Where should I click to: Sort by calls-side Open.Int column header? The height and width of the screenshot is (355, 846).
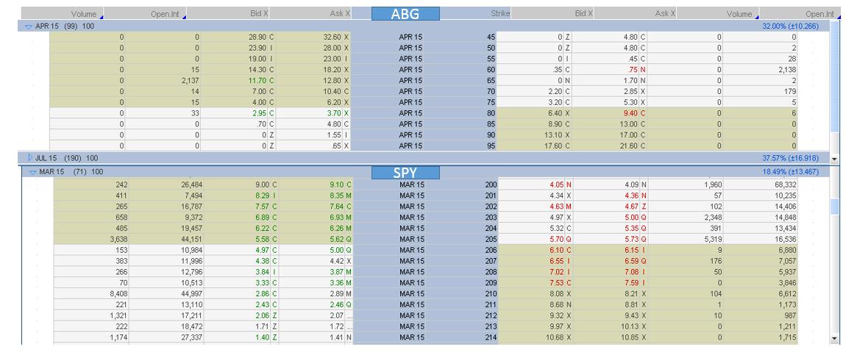pos(166,14)
